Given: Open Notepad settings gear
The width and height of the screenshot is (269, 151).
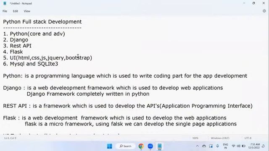Looking at the screenshot, I should click(x=264, y=11).
